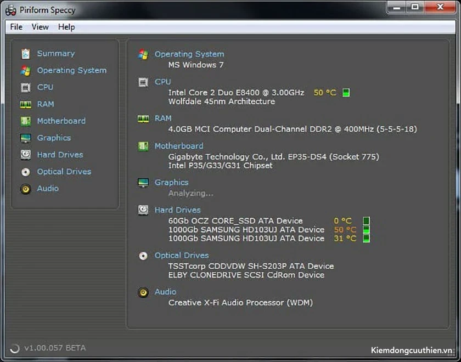Click the green indicator beside the 50 °C Samsung drive
The image size is (461, 362).
click(366, 229)
